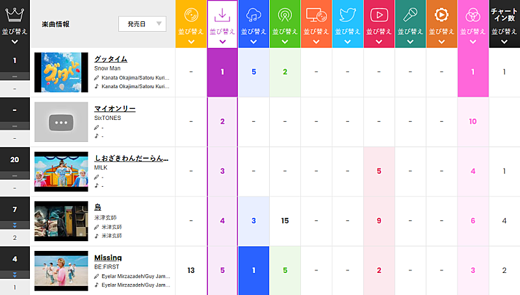
Task: Click composer note icon in 鳥 row
Action: [96, 236]
